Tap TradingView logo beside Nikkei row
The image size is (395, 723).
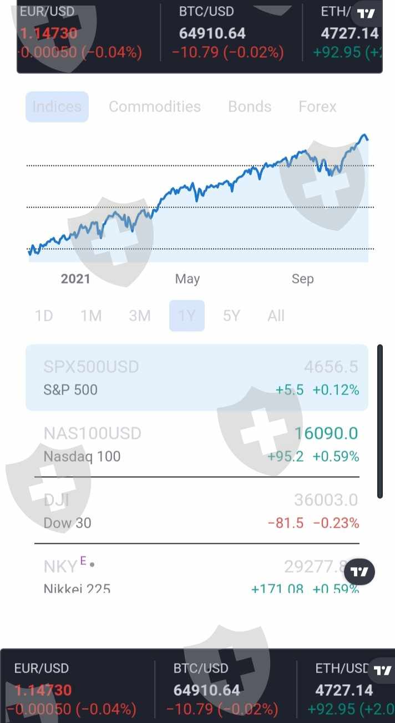point(359,572)
